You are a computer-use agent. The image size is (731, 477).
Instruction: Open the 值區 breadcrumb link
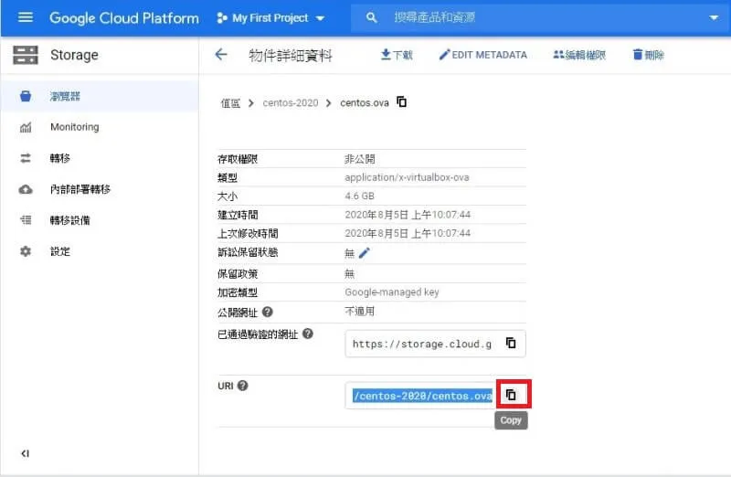click(230, 103)
